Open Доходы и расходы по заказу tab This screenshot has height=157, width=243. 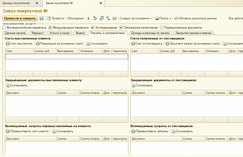click(150, 33)
